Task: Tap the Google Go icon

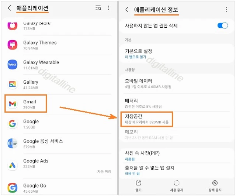Action: pos(12,188)
